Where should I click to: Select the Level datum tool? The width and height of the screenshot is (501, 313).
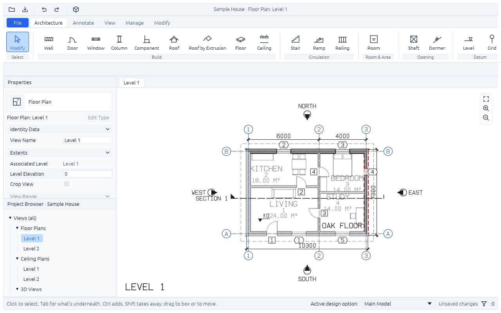point(469,42)
